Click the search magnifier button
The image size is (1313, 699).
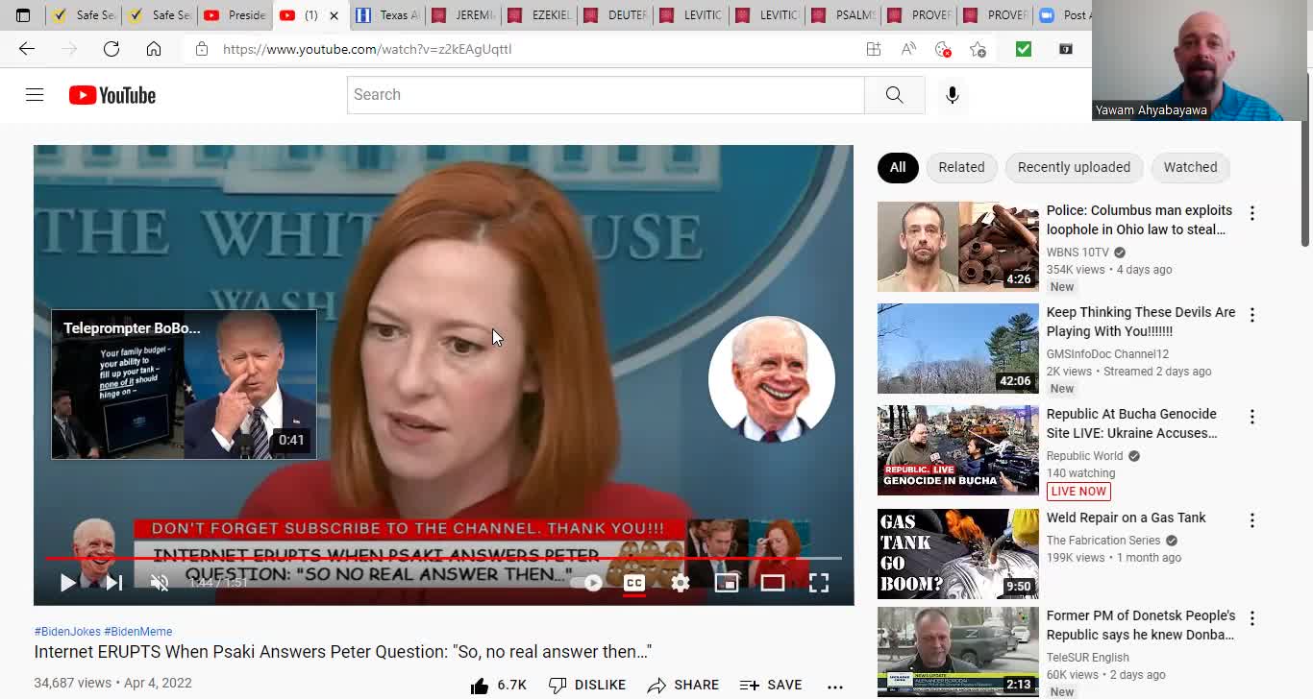[x=895, y=95]
